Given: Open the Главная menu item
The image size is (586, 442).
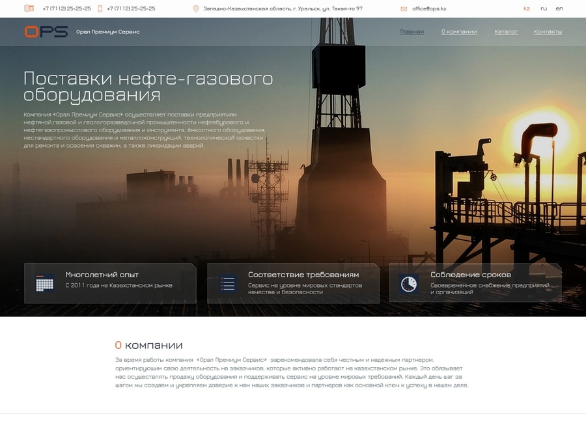Looking at the screenshot, I should pyautogui.click(x=412, y=31).
